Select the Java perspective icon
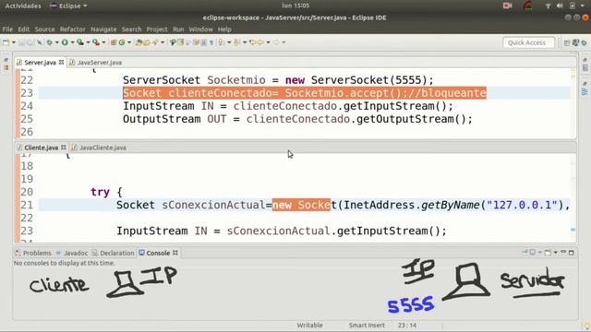This screenshot has width=591, height=332. 575,42
